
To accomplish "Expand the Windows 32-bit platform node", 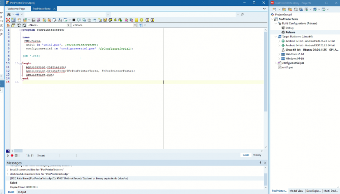I will [279, 54].
